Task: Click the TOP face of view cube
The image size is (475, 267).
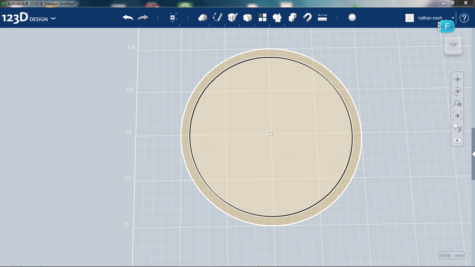Action: [x=453, y=45]
